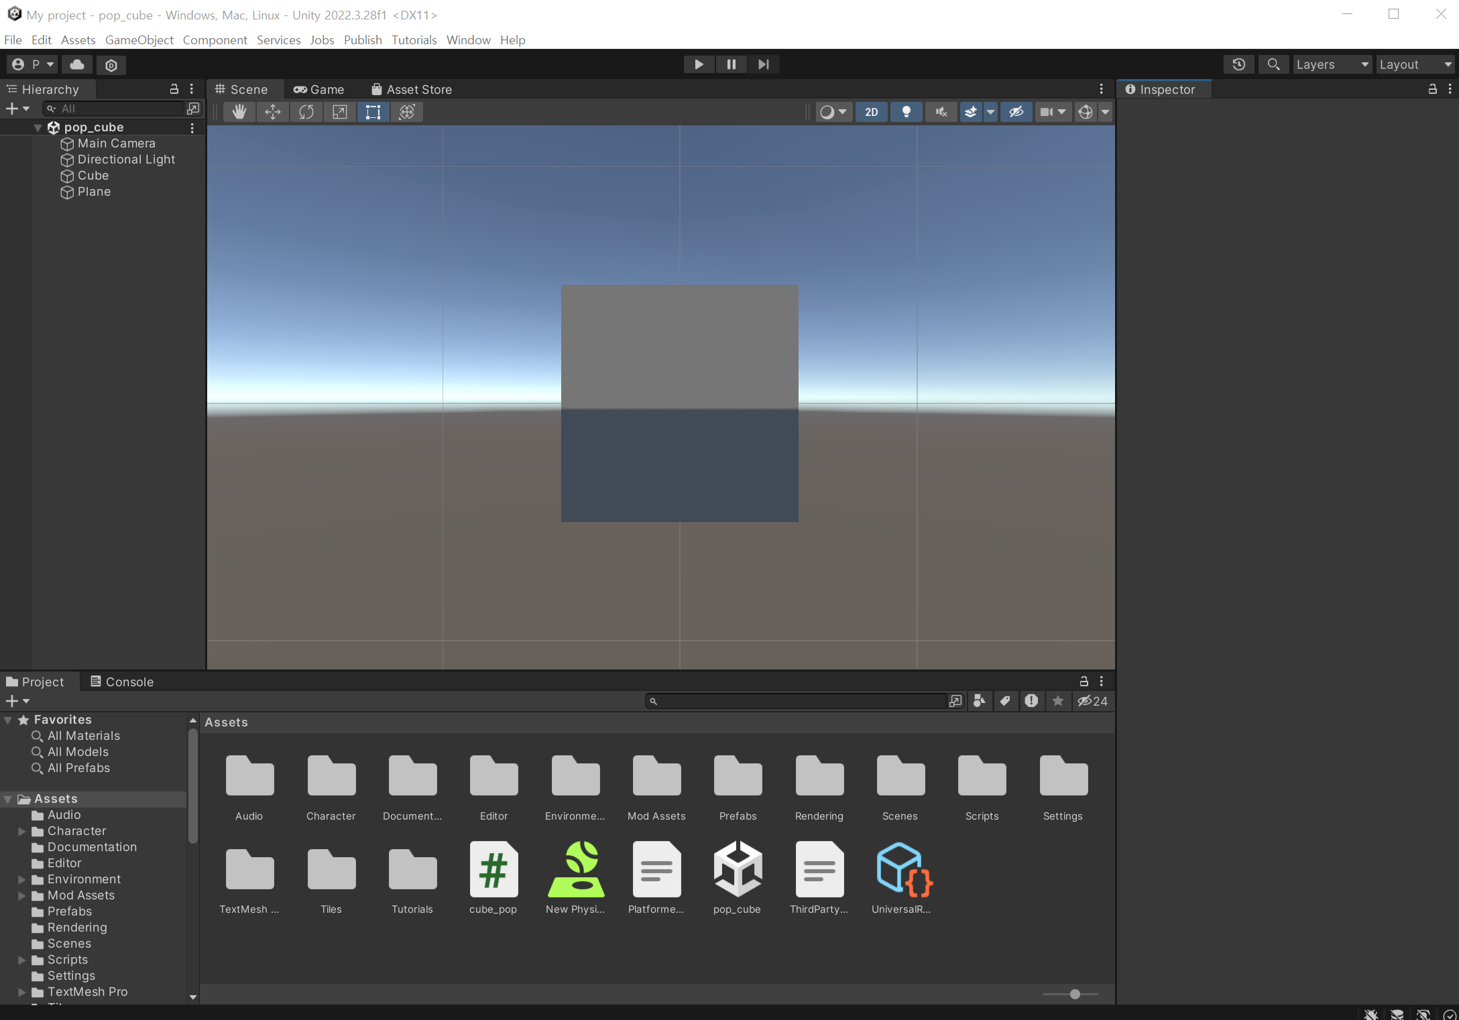Toggle hidden packages visibility count 24

1093,701
